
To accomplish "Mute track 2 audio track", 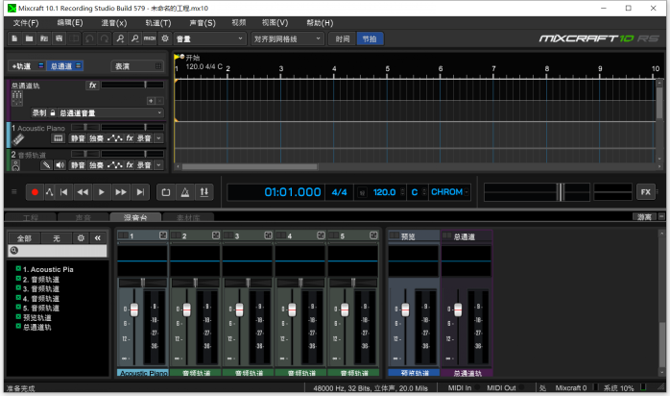I will tap(78, 165).
